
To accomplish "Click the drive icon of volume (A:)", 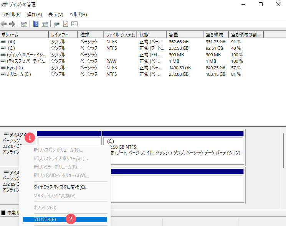I will coord(3,42).
